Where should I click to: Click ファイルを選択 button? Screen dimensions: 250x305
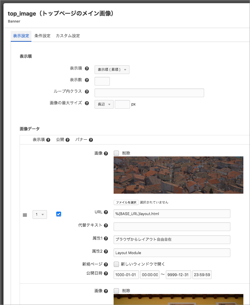(x=126, y=202)
